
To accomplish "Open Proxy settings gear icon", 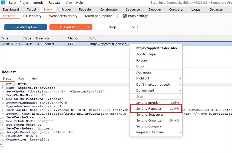I will point(125,16).
